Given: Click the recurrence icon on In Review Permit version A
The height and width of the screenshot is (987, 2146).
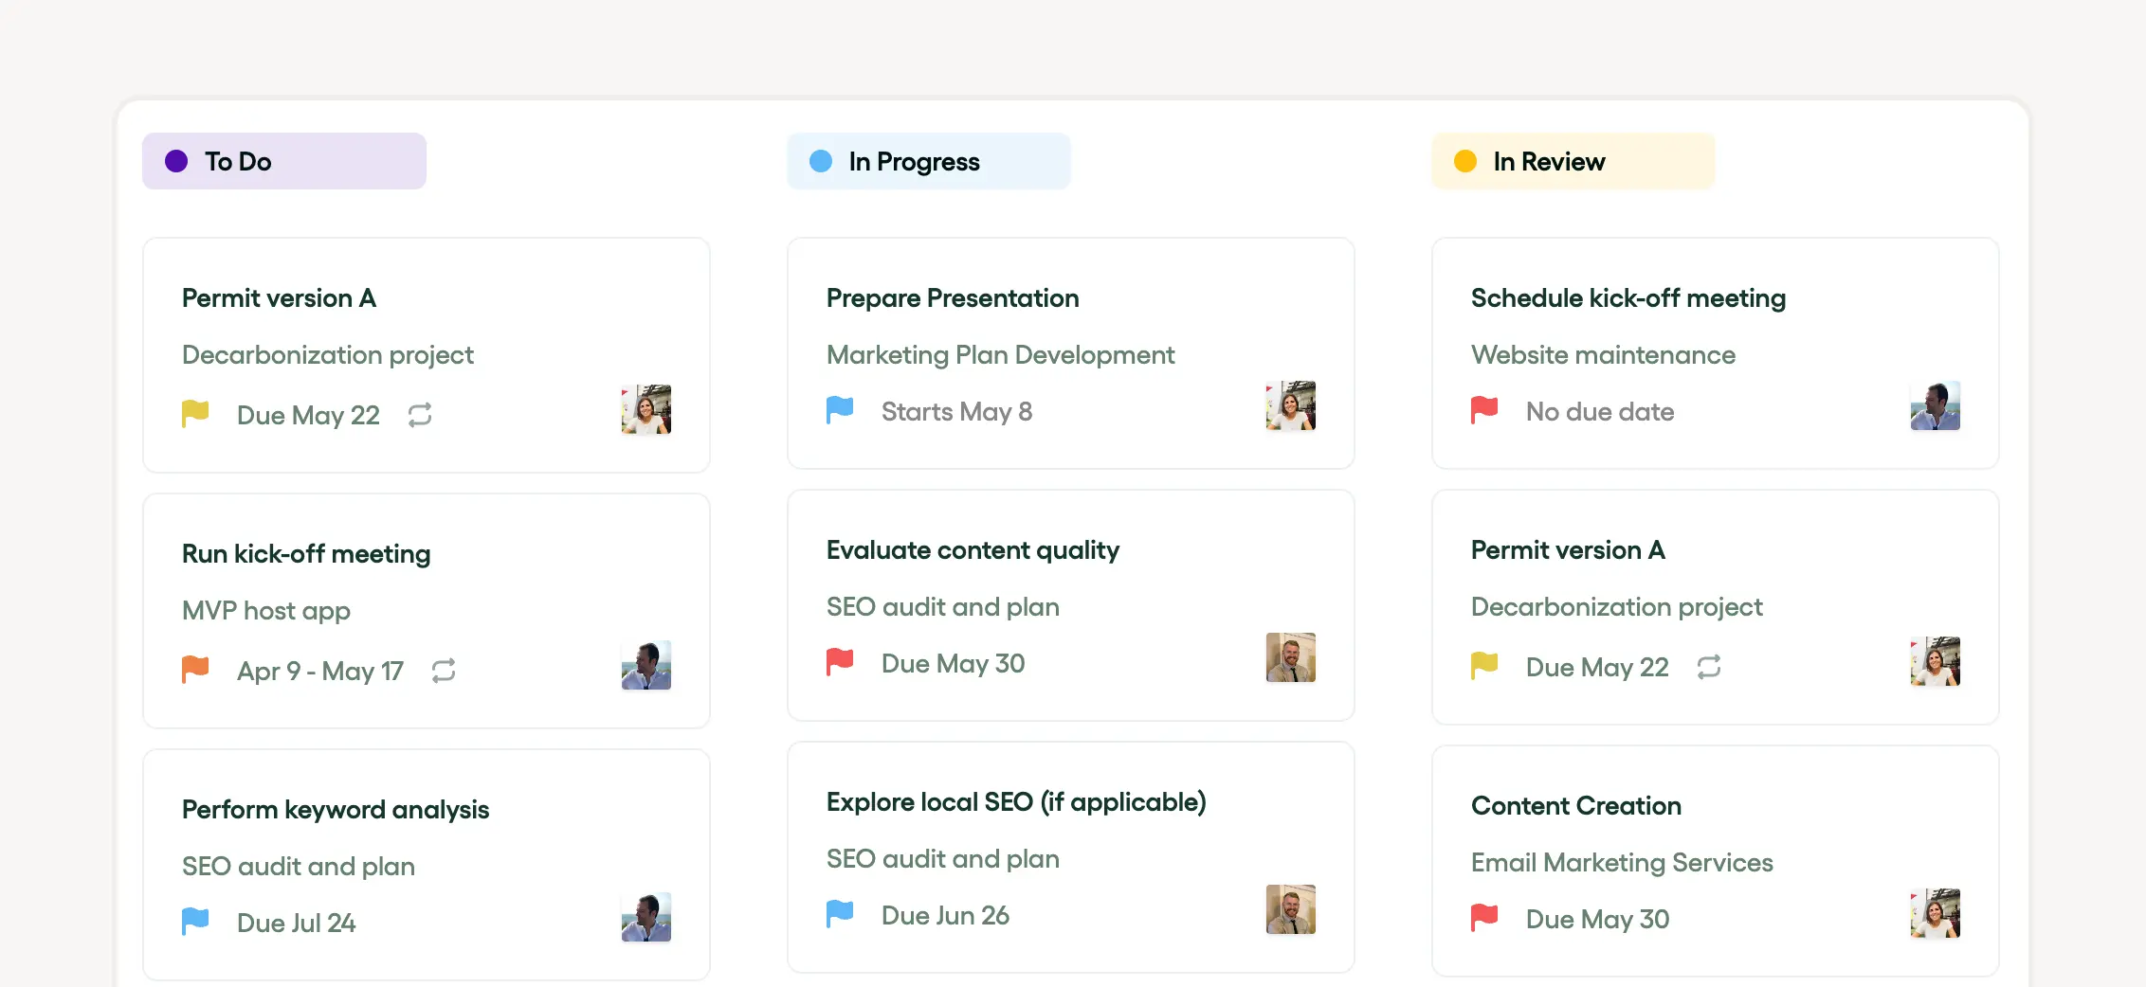Looking at the screenshot, I should [1709, 667].
